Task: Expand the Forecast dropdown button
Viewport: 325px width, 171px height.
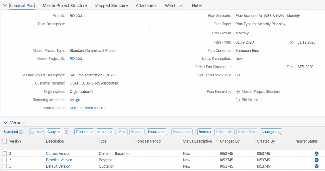Action: (x=157, y=132)
